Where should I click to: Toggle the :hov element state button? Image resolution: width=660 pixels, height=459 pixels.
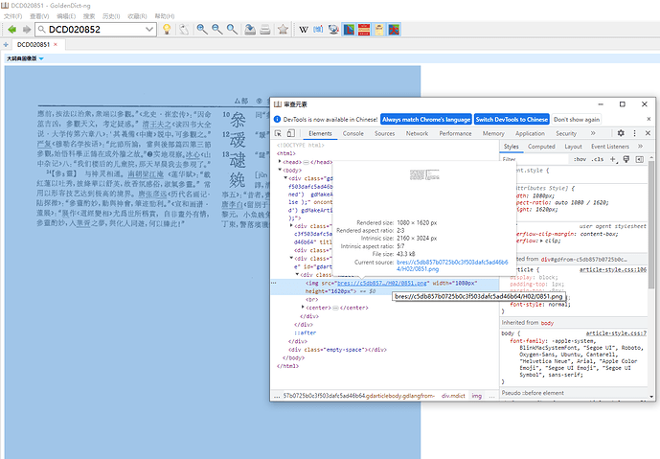[580, 159]
